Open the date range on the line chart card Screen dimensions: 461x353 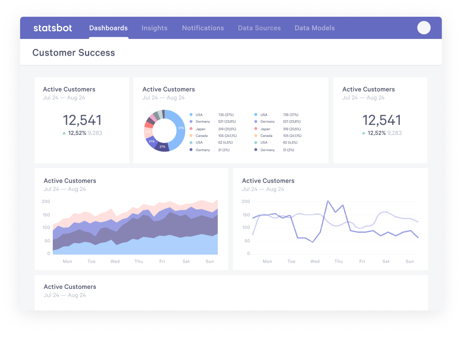(263, 189)
